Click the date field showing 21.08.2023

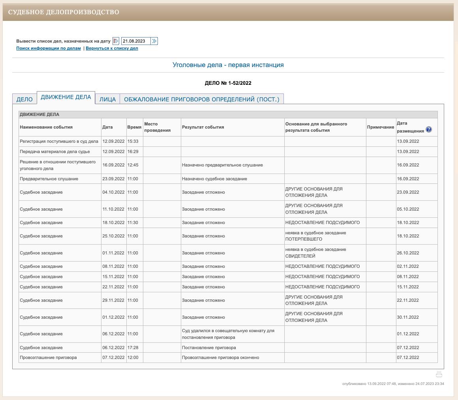(136, 41)
